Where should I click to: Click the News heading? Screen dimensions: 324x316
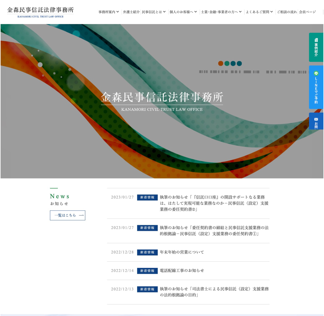pos(60,196)
